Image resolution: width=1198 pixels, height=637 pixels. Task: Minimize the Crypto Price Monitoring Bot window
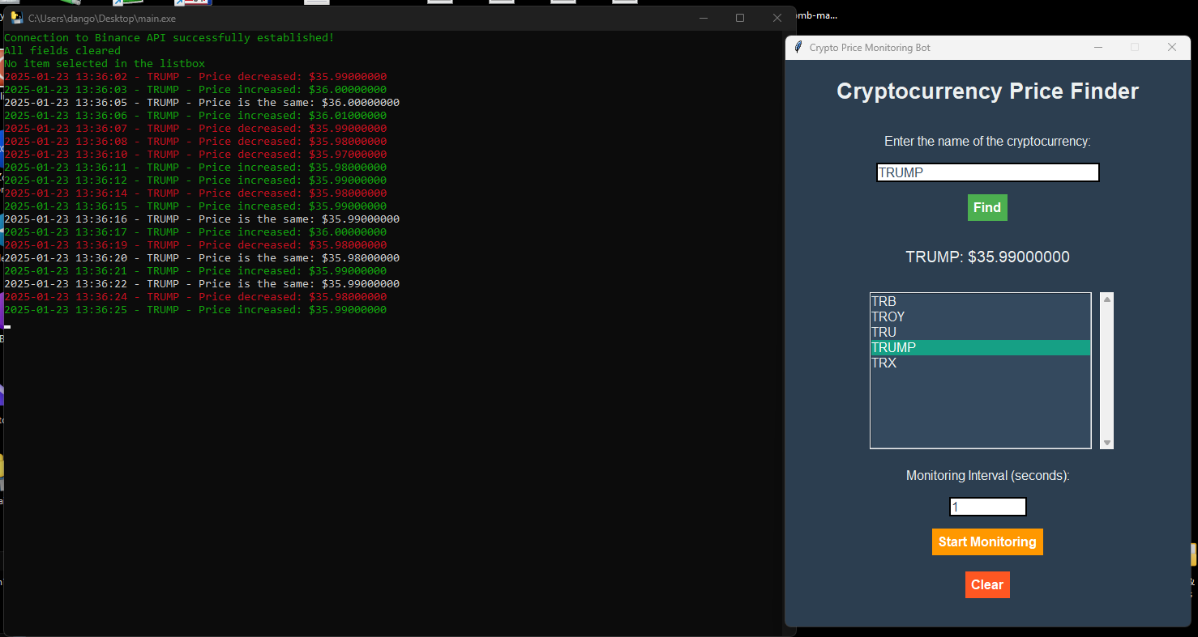tap(1098, 47)
